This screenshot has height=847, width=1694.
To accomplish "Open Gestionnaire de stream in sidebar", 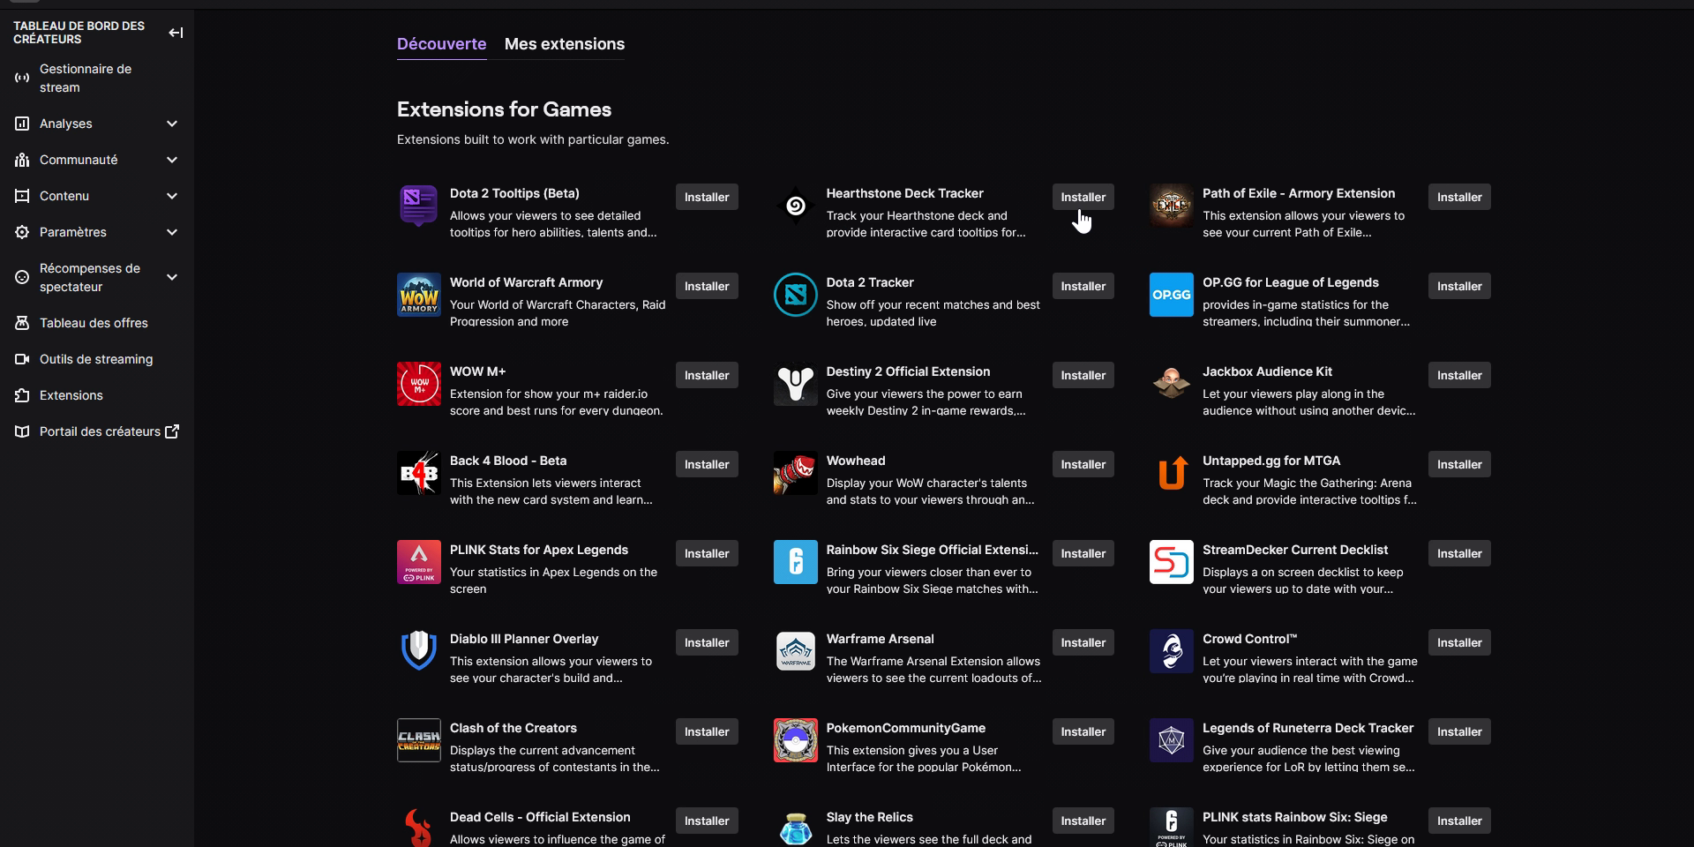I will point(85,79).
